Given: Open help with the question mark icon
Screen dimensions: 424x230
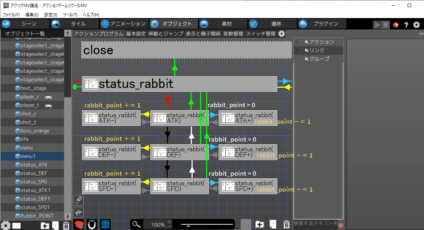Looking at the screenshot, I should pos(406,25).
